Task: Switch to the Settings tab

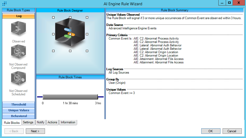Action: [28, 122]
